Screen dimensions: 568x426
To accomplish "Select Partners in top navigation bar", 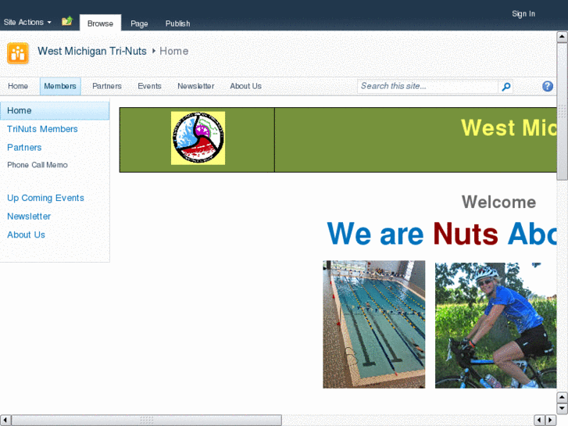I will (x=107, y=86).
